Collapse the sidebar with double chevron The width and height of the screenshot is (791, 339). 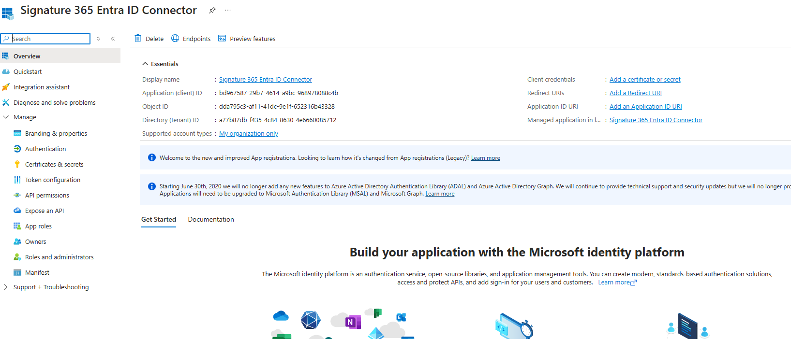point(113,39)
